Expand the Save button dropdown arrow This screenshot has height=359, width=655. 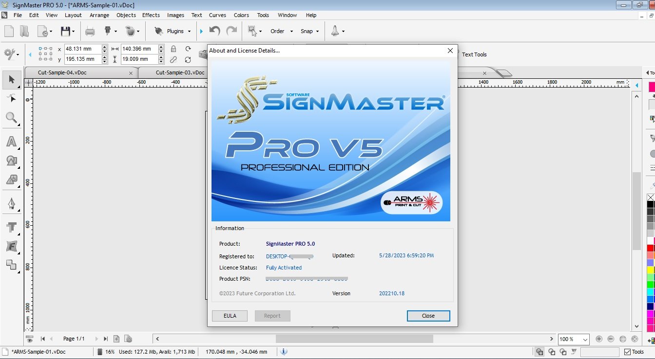click(74, 32)
